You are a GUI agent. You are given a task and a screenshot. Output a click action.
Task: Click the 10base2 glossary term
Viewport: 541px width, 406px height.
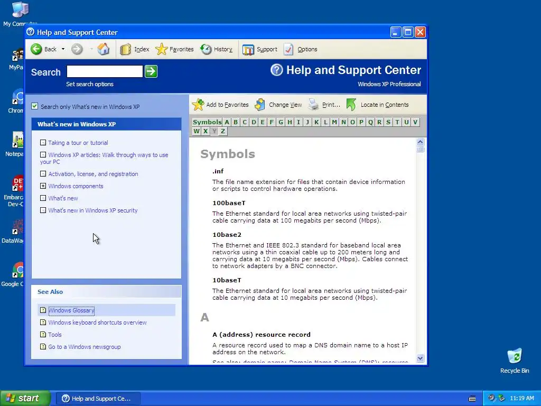227,235
